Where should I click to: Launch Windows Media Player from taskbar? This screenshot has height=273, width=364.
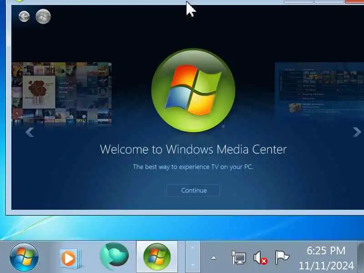(70, 258)
